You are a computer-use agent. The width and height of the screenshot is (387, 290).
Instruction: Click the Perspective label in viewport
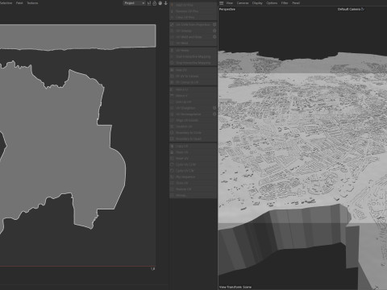click(x=227, y=9)
